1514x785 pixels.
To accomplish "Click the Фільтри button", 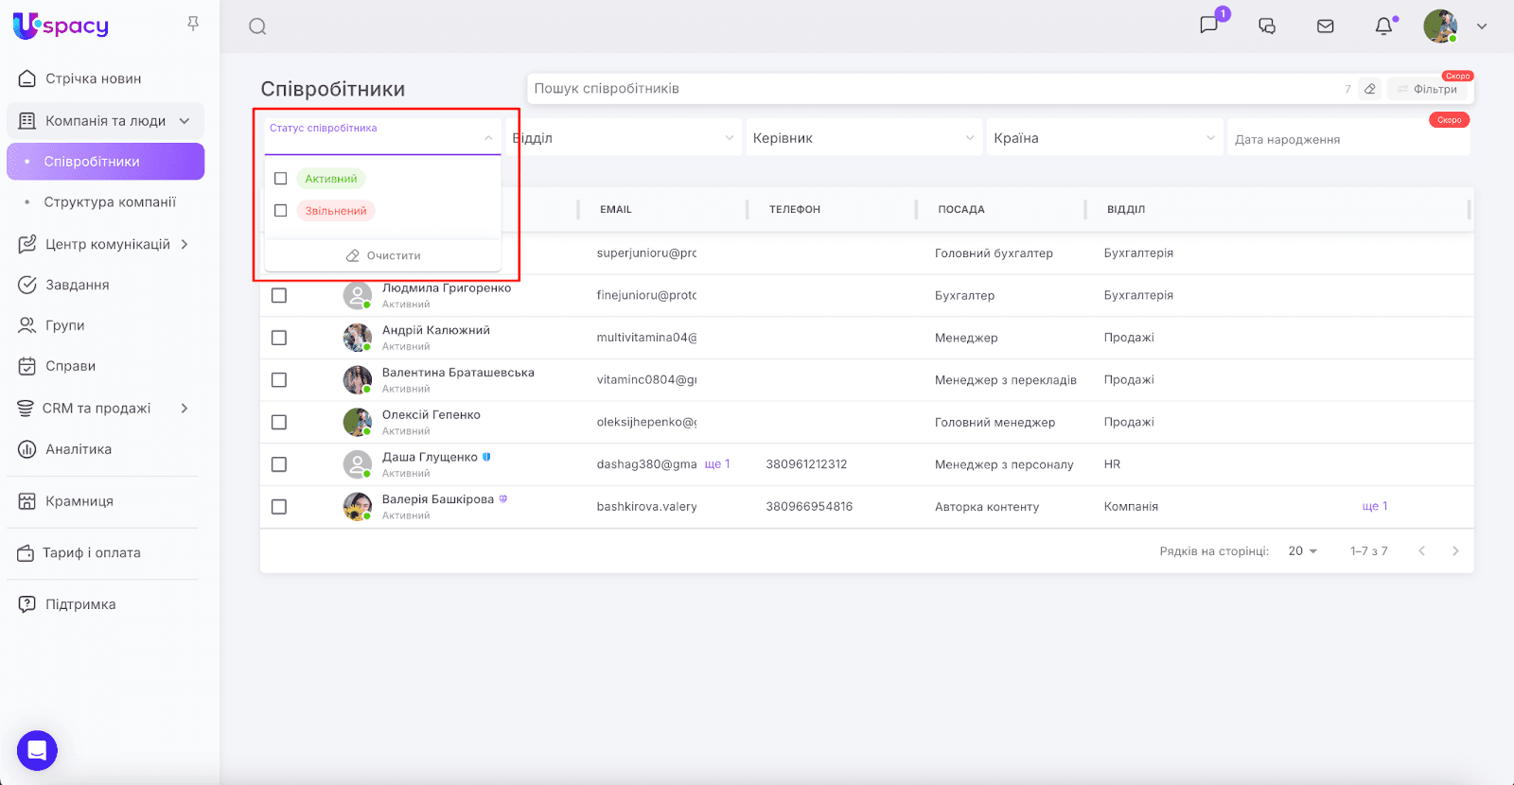I will coord(1427,89).
